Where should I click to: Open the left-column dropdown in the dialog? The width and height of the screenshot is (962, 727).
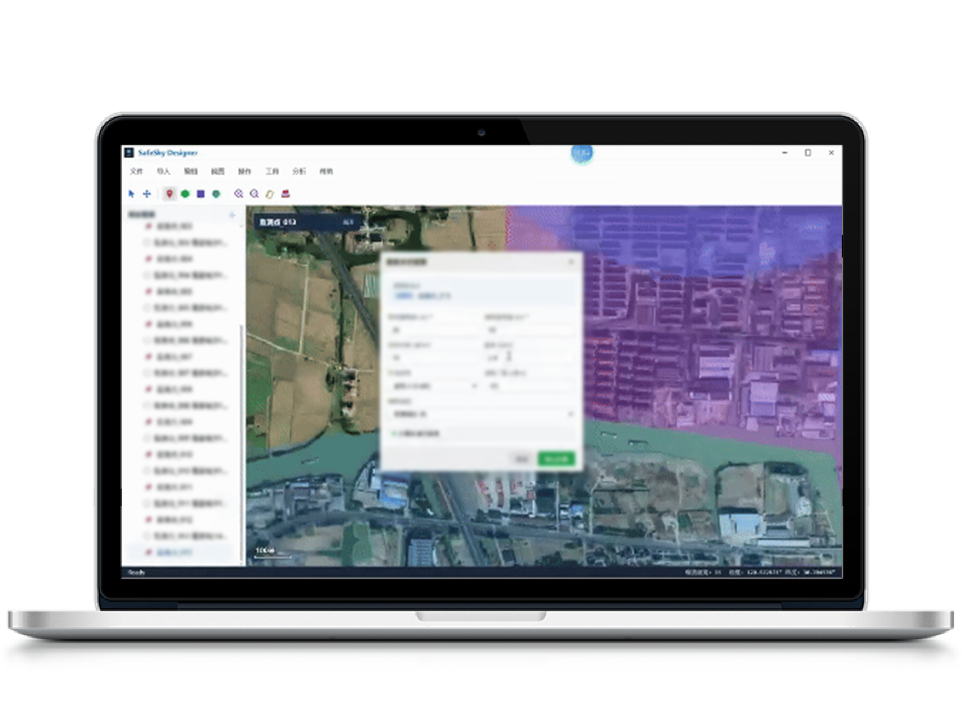point(433,386)
